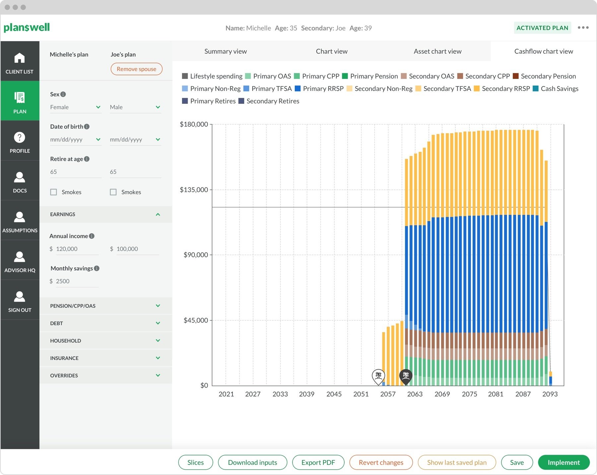Toggle Primary Retires legend series
Viewport: 597px width, 475px height.
209,101
